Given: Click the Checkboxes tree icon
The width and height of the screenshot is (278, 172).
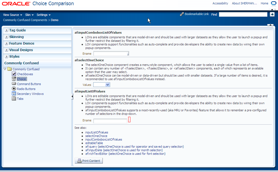Looking at the screenshot, I should point(14,74).
